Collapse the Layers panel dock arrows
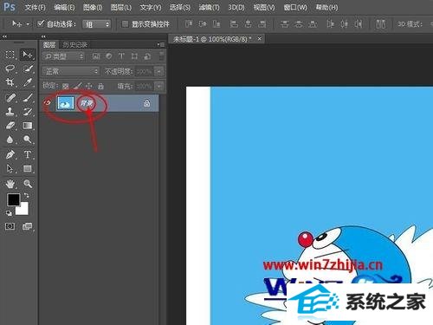 coord(43,36)
